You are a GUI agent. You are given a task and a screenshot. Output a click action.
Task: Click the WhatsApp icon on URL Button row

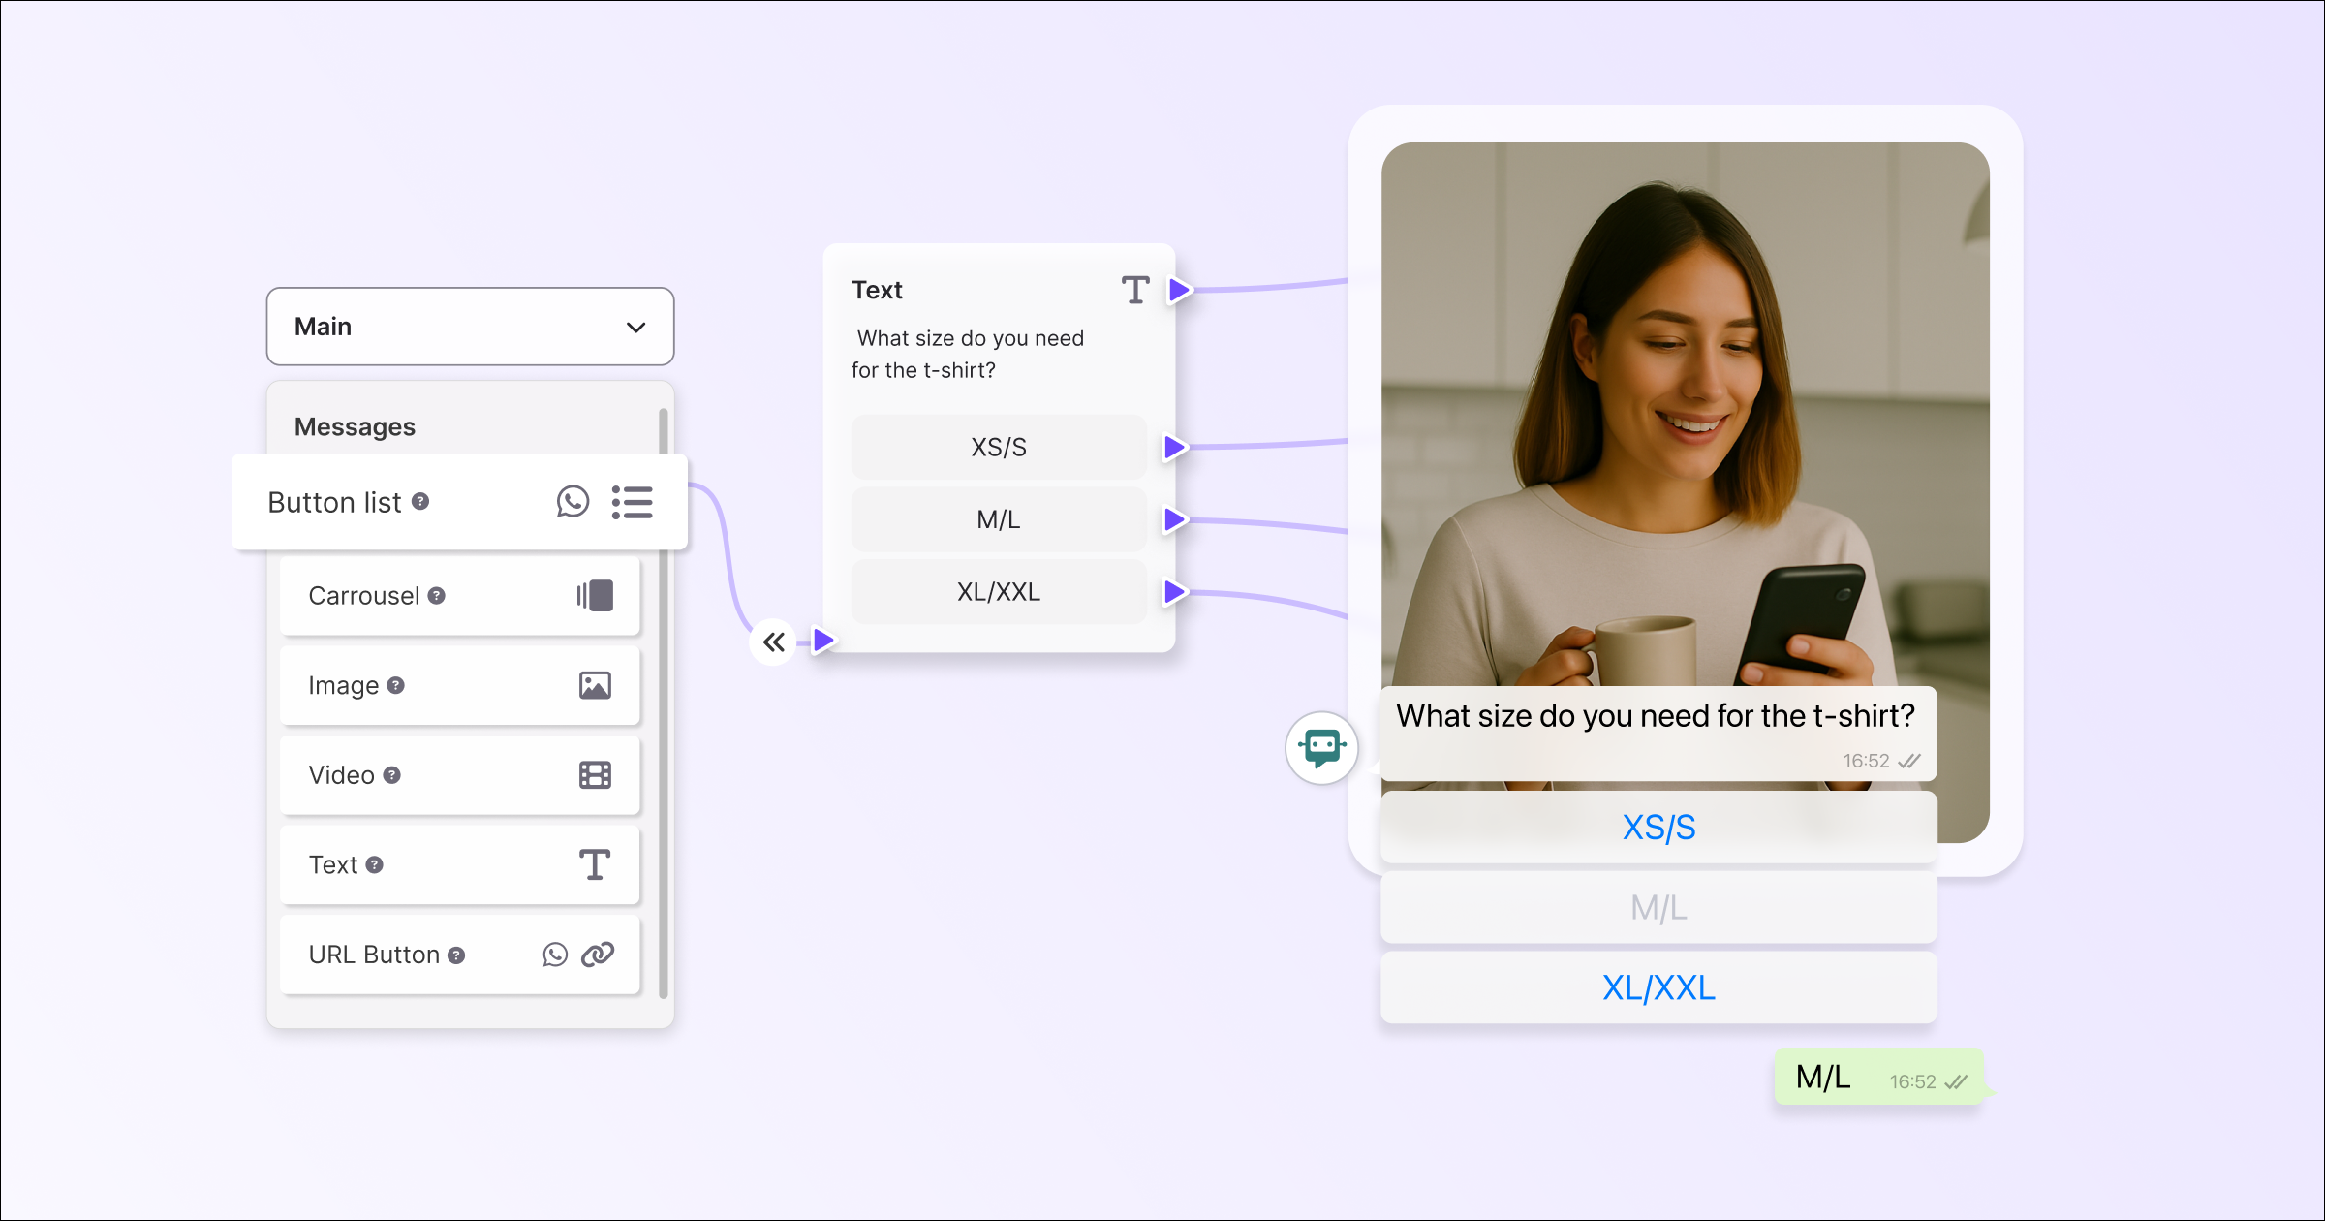pyautogui.click(x=555, y=955)
